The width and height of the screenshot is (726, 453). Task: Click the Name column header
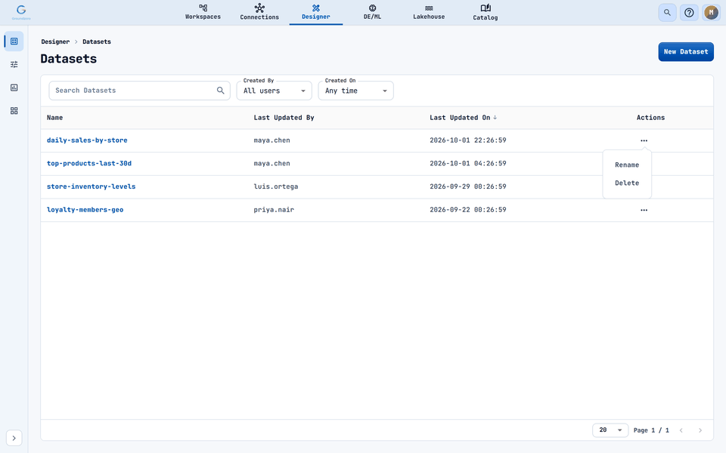(54, 118)
